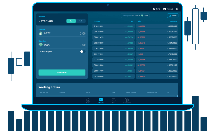Click the CONTINUE button
Image resolution: width=214 pixels, height=131 pixels.
pyautogui.click(x=62, y=73)
